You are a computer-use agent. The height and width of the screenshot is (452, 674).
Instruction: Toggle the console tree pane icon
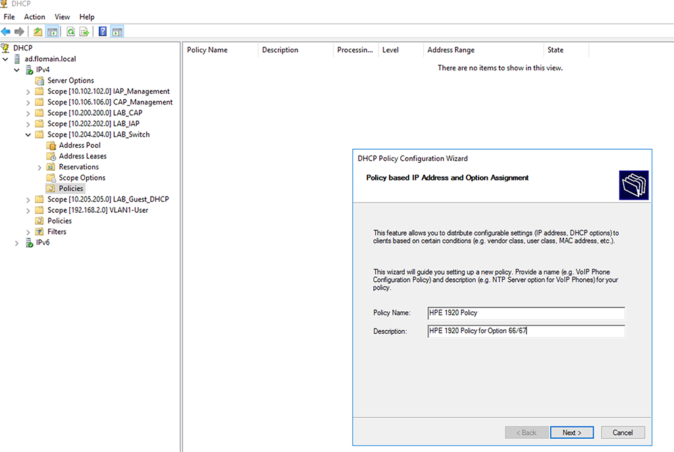click(52, 31)
